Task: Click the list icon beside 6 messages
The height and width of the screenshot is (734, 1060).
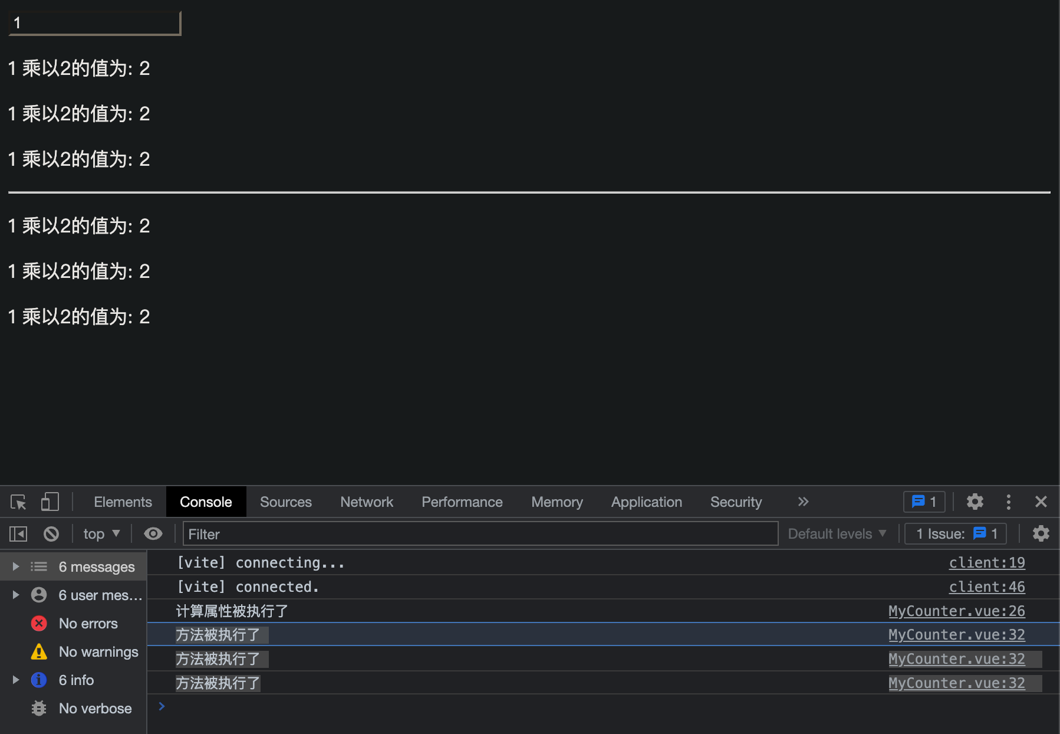Action: point(39,566)
